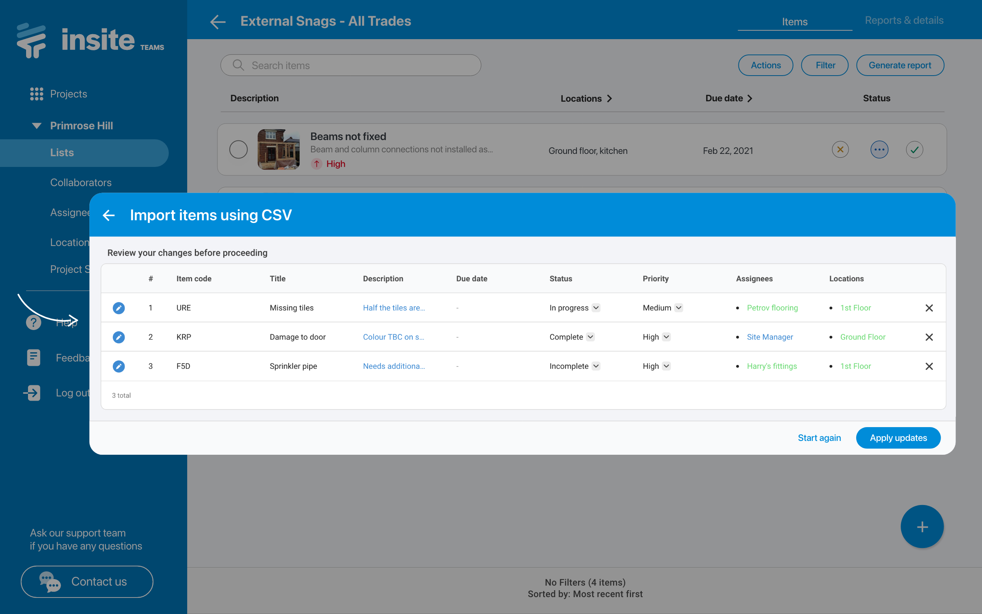This screenshot has width=982, height=614.
Task: Open the Beams not fixed photo thumbnail
Action: click(x=279, y=149)
